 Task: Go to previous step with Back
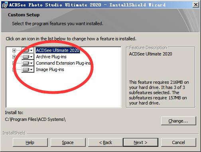point(106,142)
